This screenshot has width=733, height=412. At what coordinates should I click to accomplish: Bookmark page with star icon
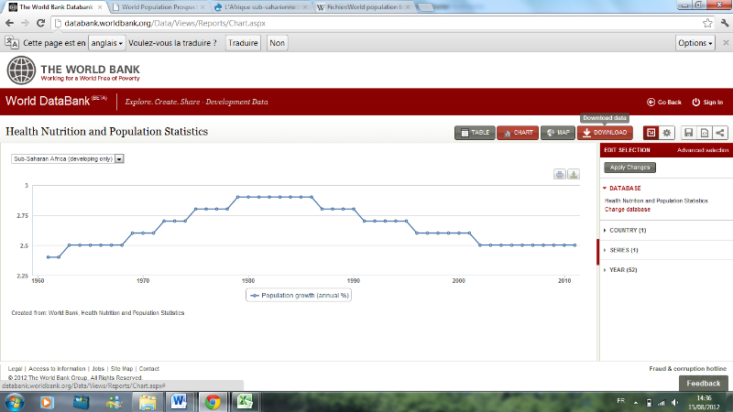[x=707, y=23]
